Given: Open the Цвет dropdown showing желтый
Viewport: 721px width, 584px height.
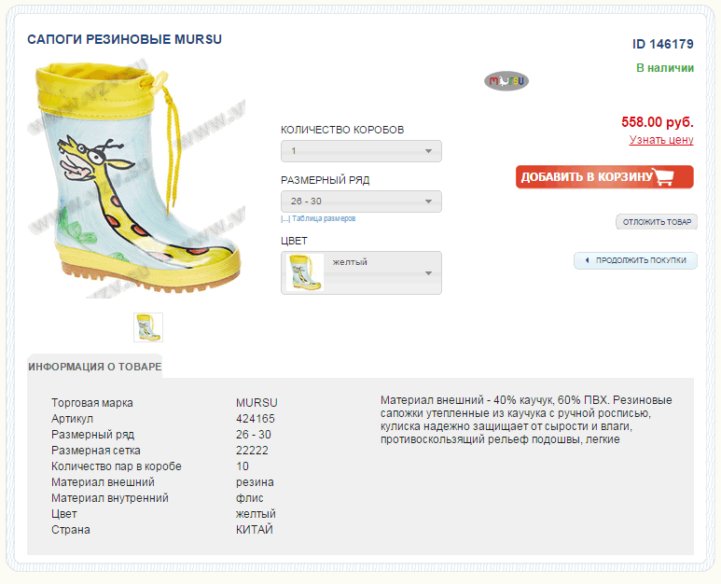Looking at the screenshot, I should point(361,272).
